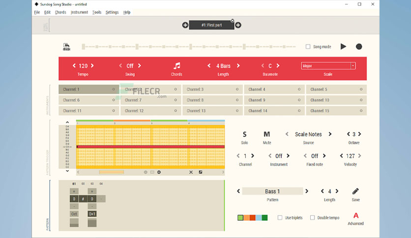Toggle the circle indicator on Channel 1
Screen dimensions: 411x238
pos(114,89)
